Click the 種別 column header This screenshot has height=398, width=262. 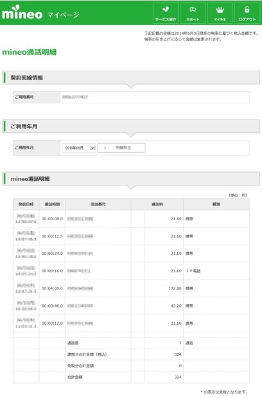click(216, 204)
